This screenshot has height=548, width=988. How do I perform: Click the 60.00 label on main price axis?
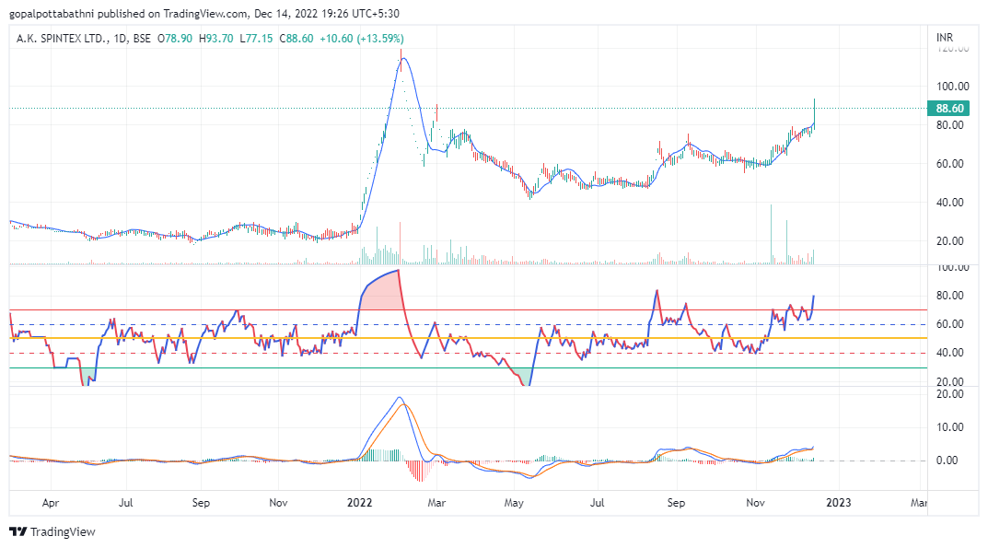tap(949, 163)
